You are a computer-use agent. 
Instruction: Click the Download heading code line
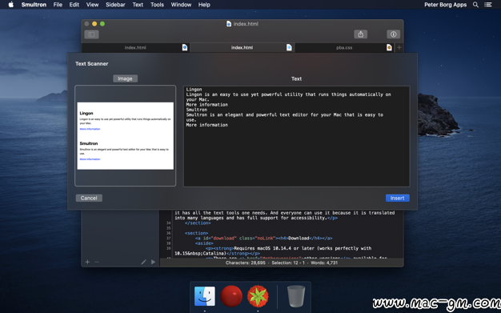point(263,239)
